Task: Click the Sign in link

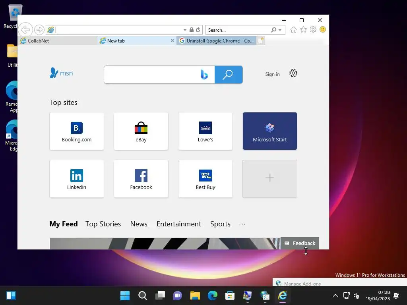Action: (273, 74)
